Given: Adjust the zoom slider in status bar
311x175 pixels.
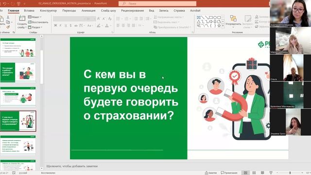Looking at the screenshot, I should pyautogui.click(x=290, y=173).
